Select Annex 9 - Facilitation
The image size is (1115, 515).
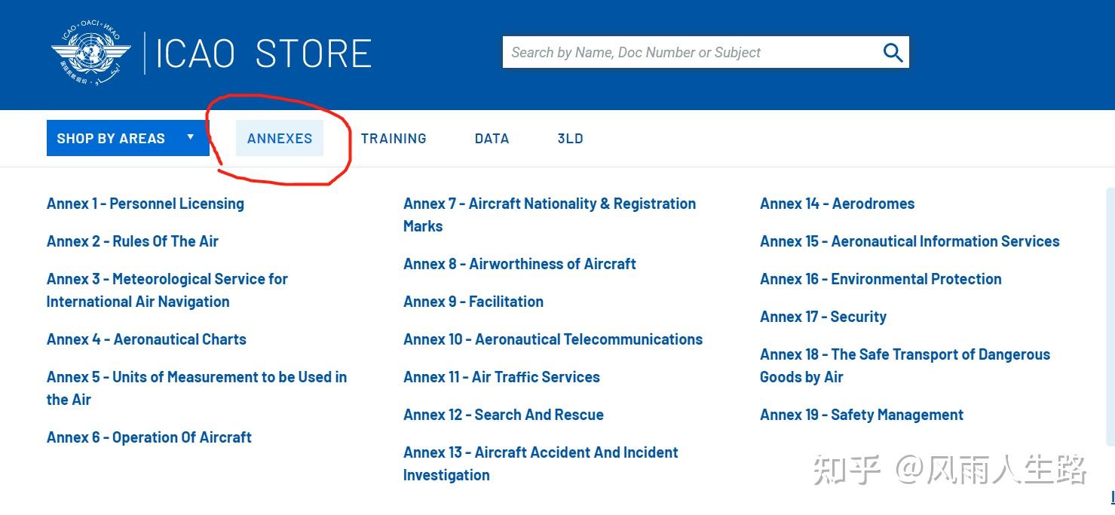473,301
